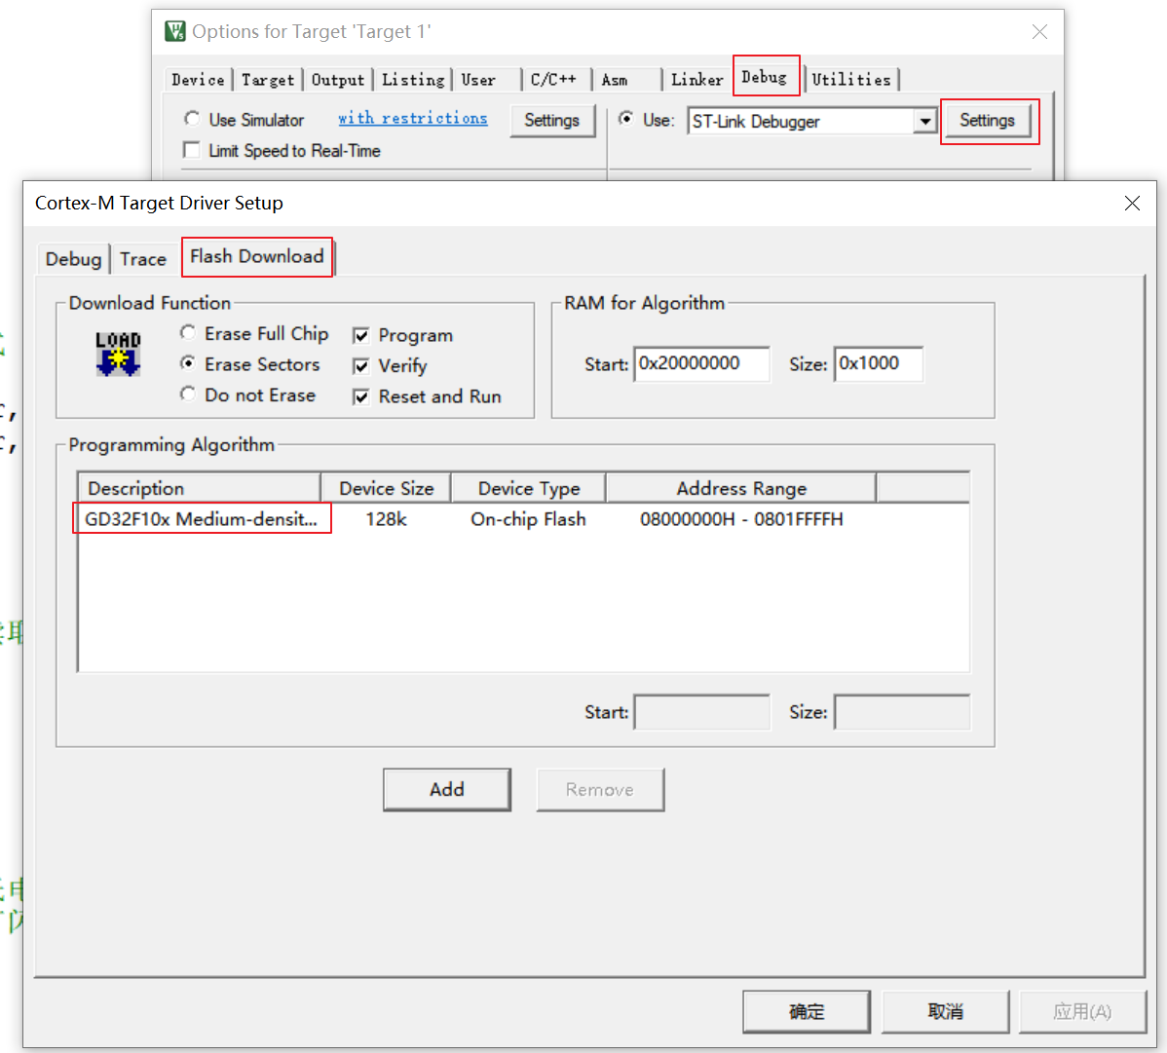Open the Debug tab in driver setup

pos(73,259)
